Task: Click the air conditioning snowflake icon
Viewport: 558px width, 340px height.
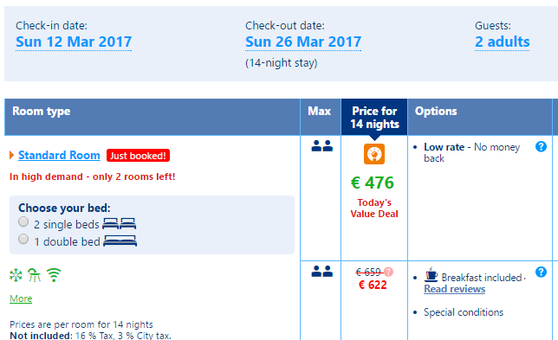Action: (16, 275)
